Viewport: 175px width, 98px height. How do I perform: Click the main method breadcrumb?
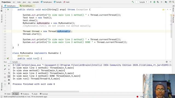click(x=66, y=2)
